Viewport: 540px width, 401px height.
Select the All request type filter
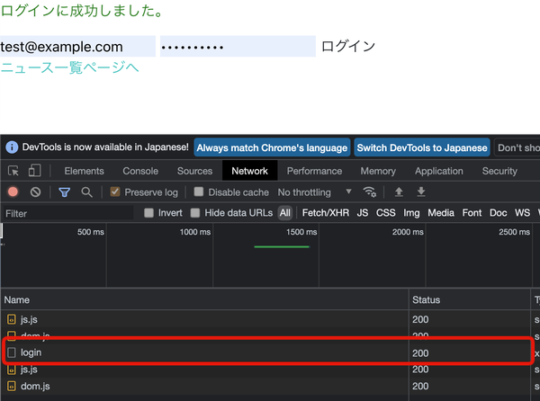(284, 213)
